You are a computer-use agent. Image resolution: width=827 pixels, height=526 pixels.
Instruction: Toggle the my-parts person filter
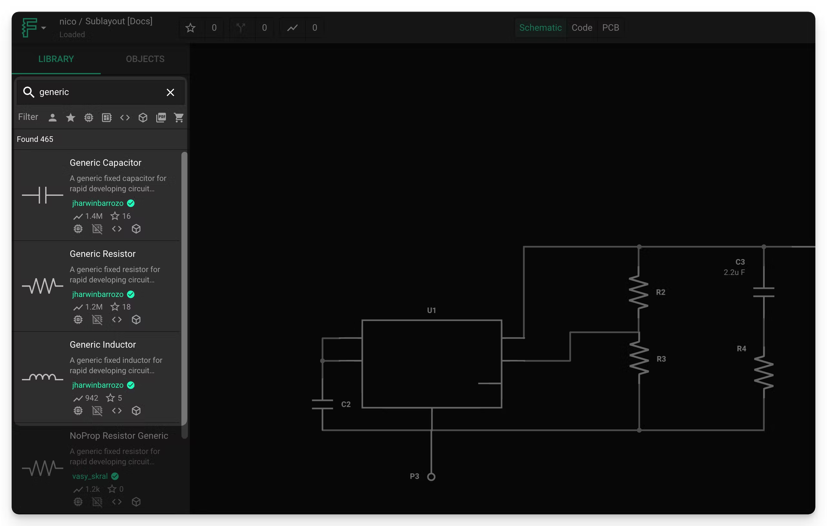pyautogui.click(x=53, y=118)
